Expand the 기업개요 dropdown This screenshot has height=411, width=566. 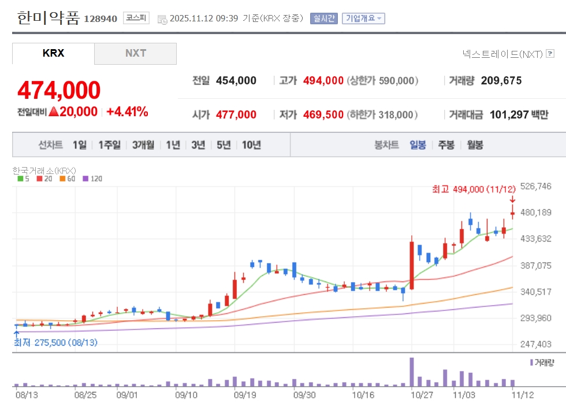pos(363,18)
